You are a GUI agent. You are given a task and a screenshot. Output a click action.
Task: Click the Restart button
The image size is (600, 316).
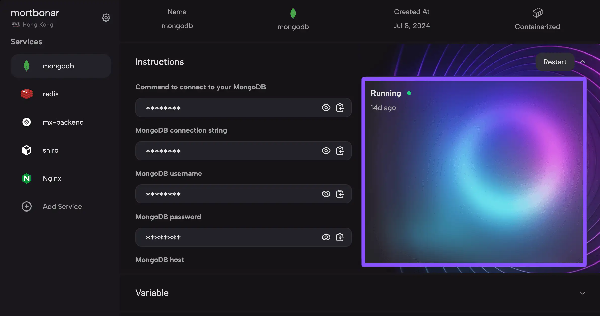tap(555, 62)
